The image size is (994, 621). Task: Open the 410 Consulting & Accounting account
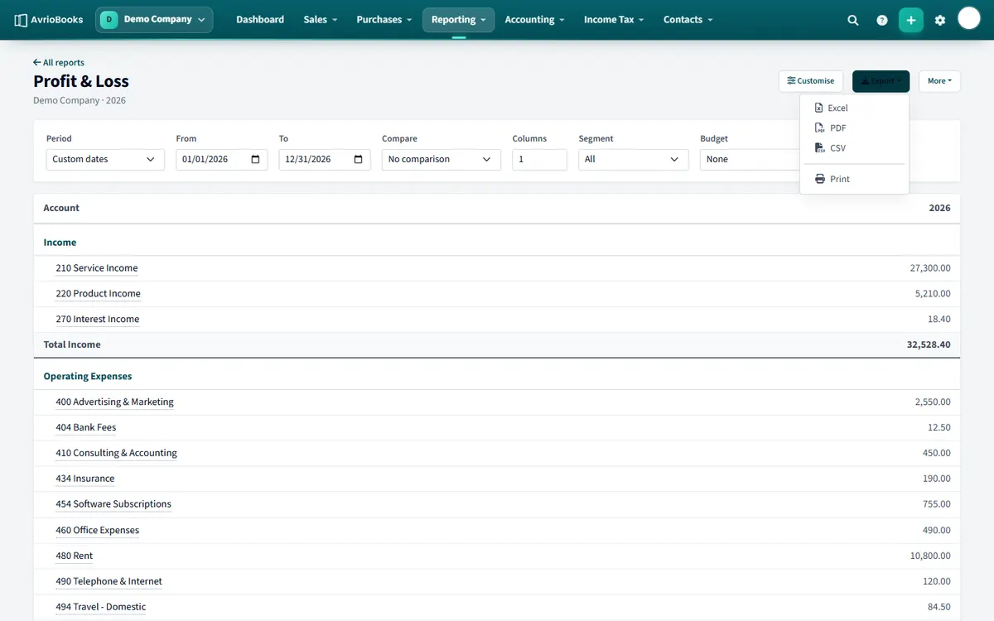(x=116, y=454)
